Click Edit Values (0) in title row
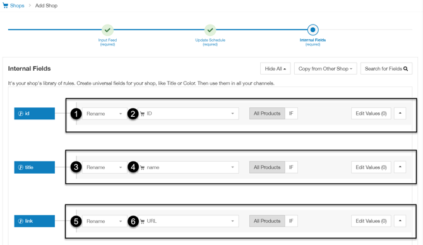Screen dimensions: 423x245 coord(371,167)
